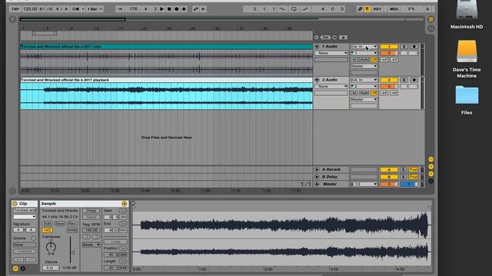492x276 pixels.
Task: Toggle the Loop switch in the control bar
Action: 294,9
